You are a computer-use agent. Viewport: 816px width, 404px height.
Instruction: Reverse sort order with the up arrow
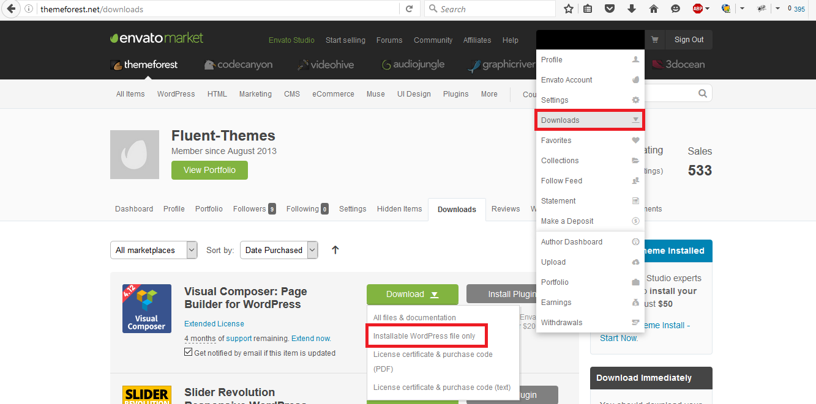[x=335, y=250]
